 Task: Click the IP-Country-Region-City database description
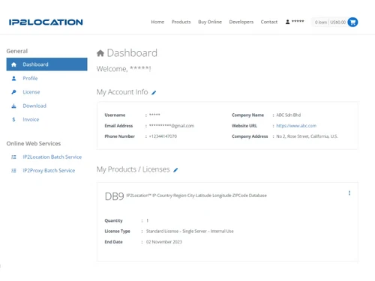(x=196, y=196)
